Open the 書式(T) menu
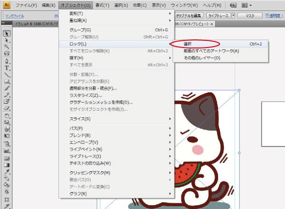The width and height of the screenshot is (285, 209). [102, 5]
